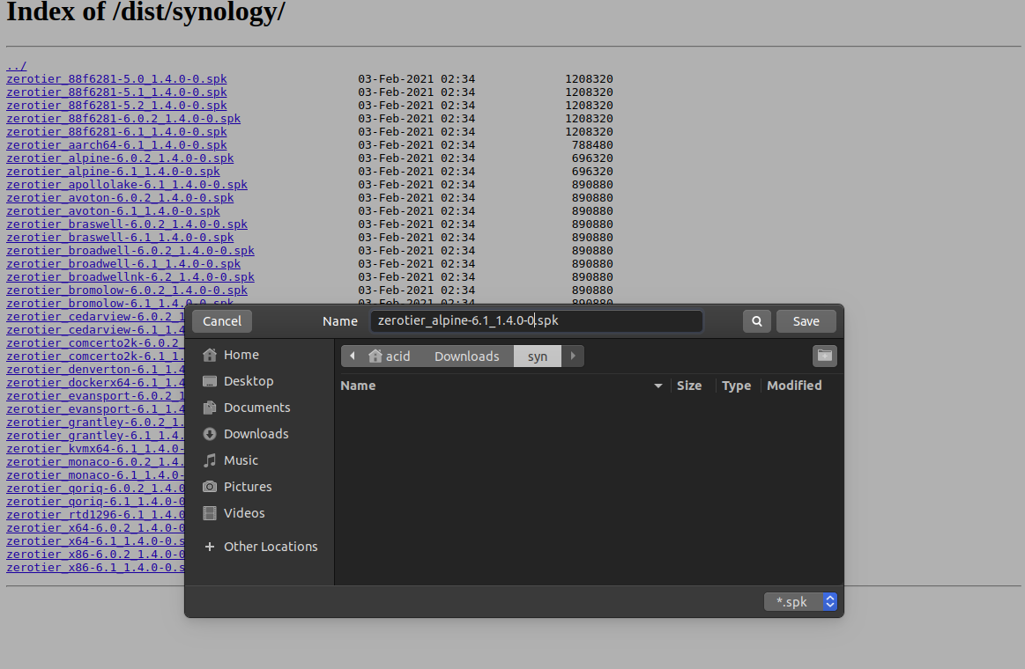Open Home in the dialog sidebar
1025x669 pixels.
coord(231,355)
